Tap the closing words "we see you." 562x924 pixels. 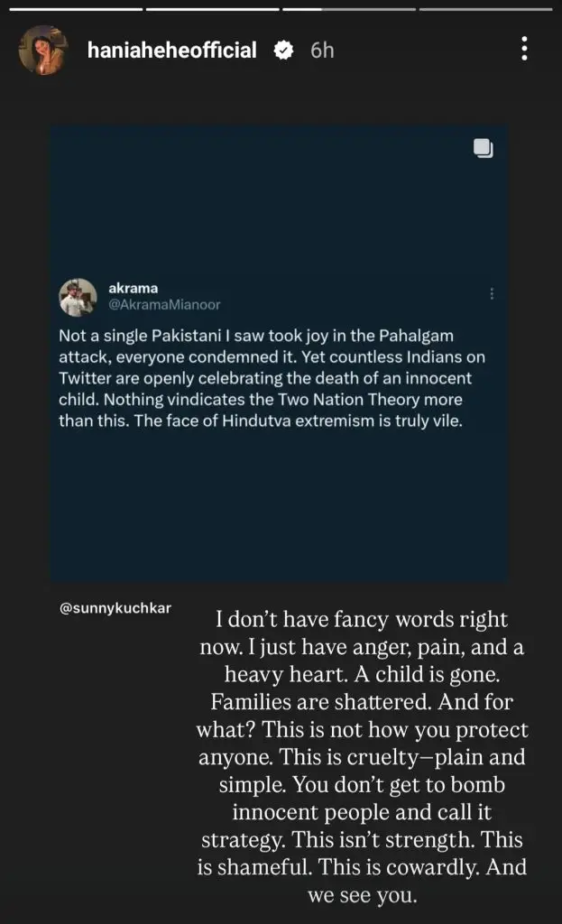tap(362, 898)
